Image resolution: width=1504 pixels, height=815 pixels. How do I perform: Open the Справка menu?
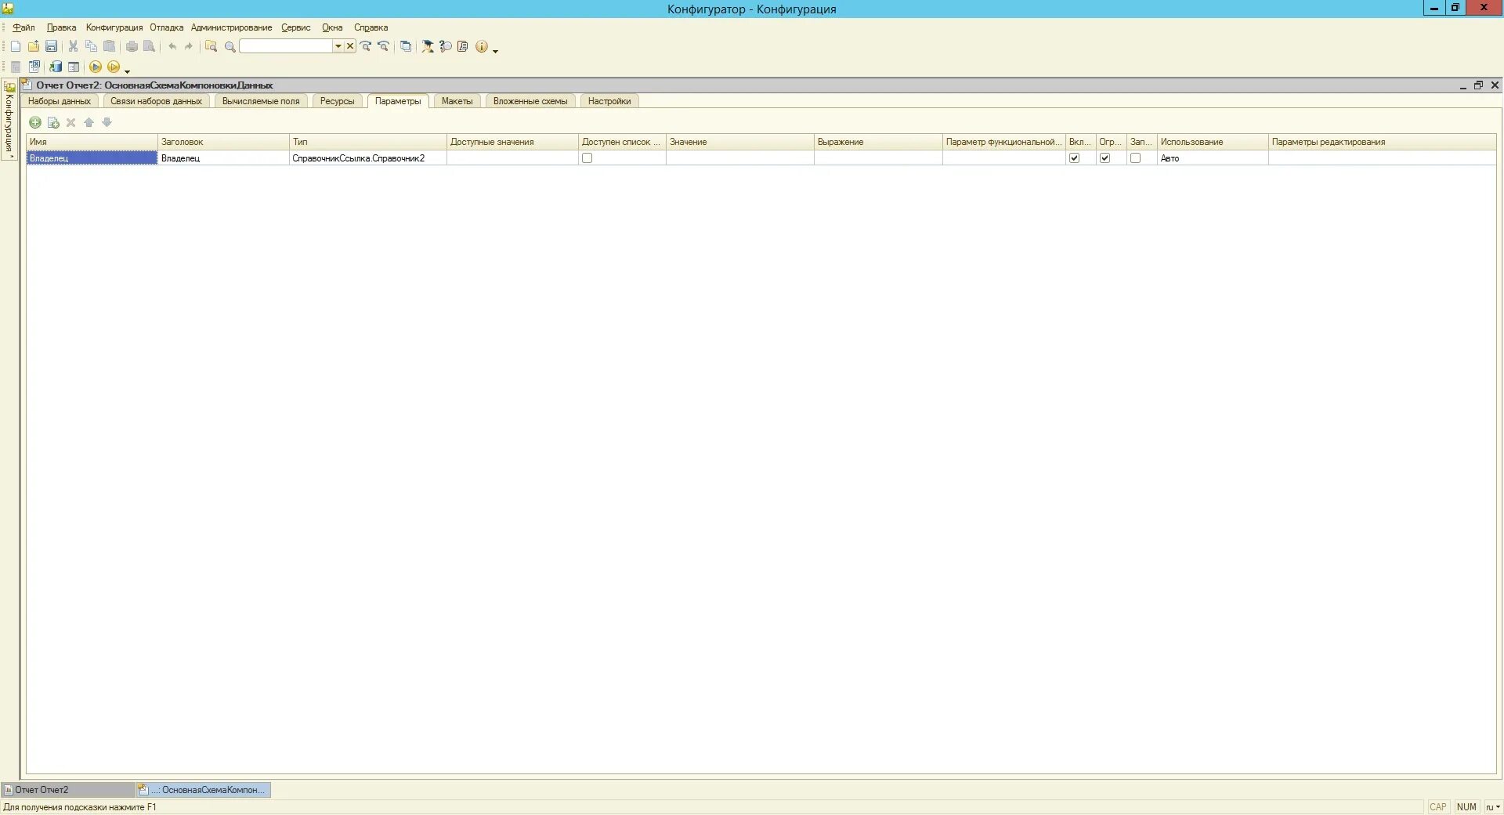click(371, 27)
